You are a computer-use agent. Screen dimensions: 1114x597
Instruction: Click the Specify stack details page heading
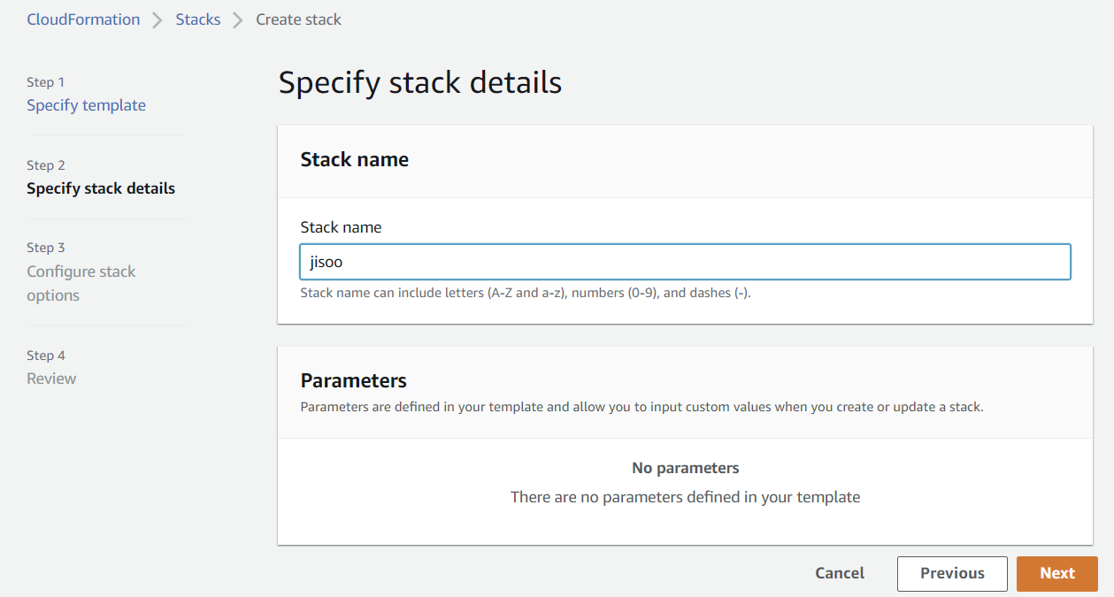click(x=420, y=82)
